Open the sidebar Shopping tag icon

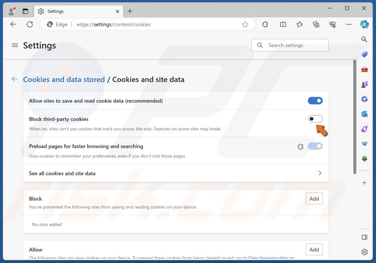(x=364, y=54)
